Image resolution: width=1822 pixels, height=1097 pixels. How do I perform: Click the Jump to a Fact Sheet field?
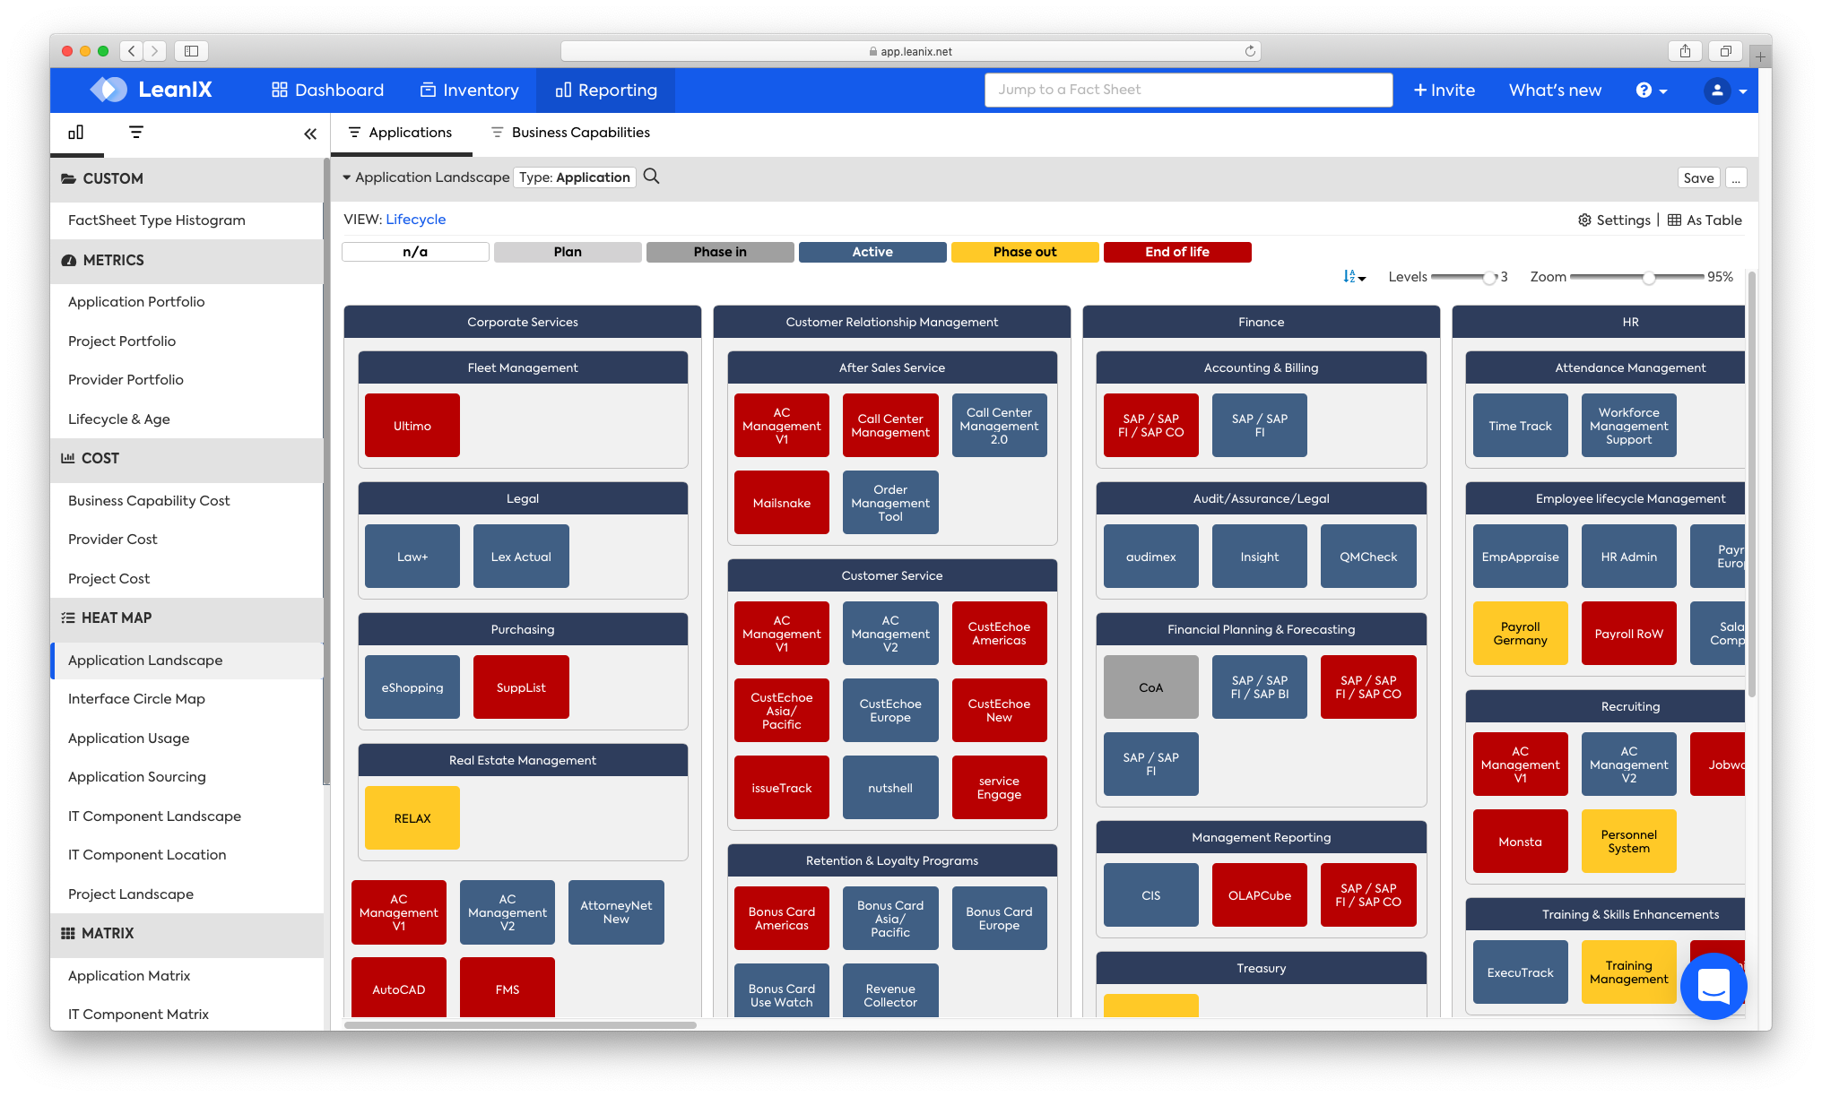click(x=1188, y=90)
